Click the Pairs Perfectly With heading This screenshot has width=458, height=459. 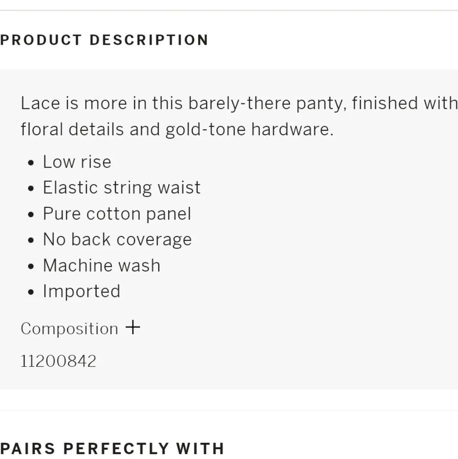point(112,448)
